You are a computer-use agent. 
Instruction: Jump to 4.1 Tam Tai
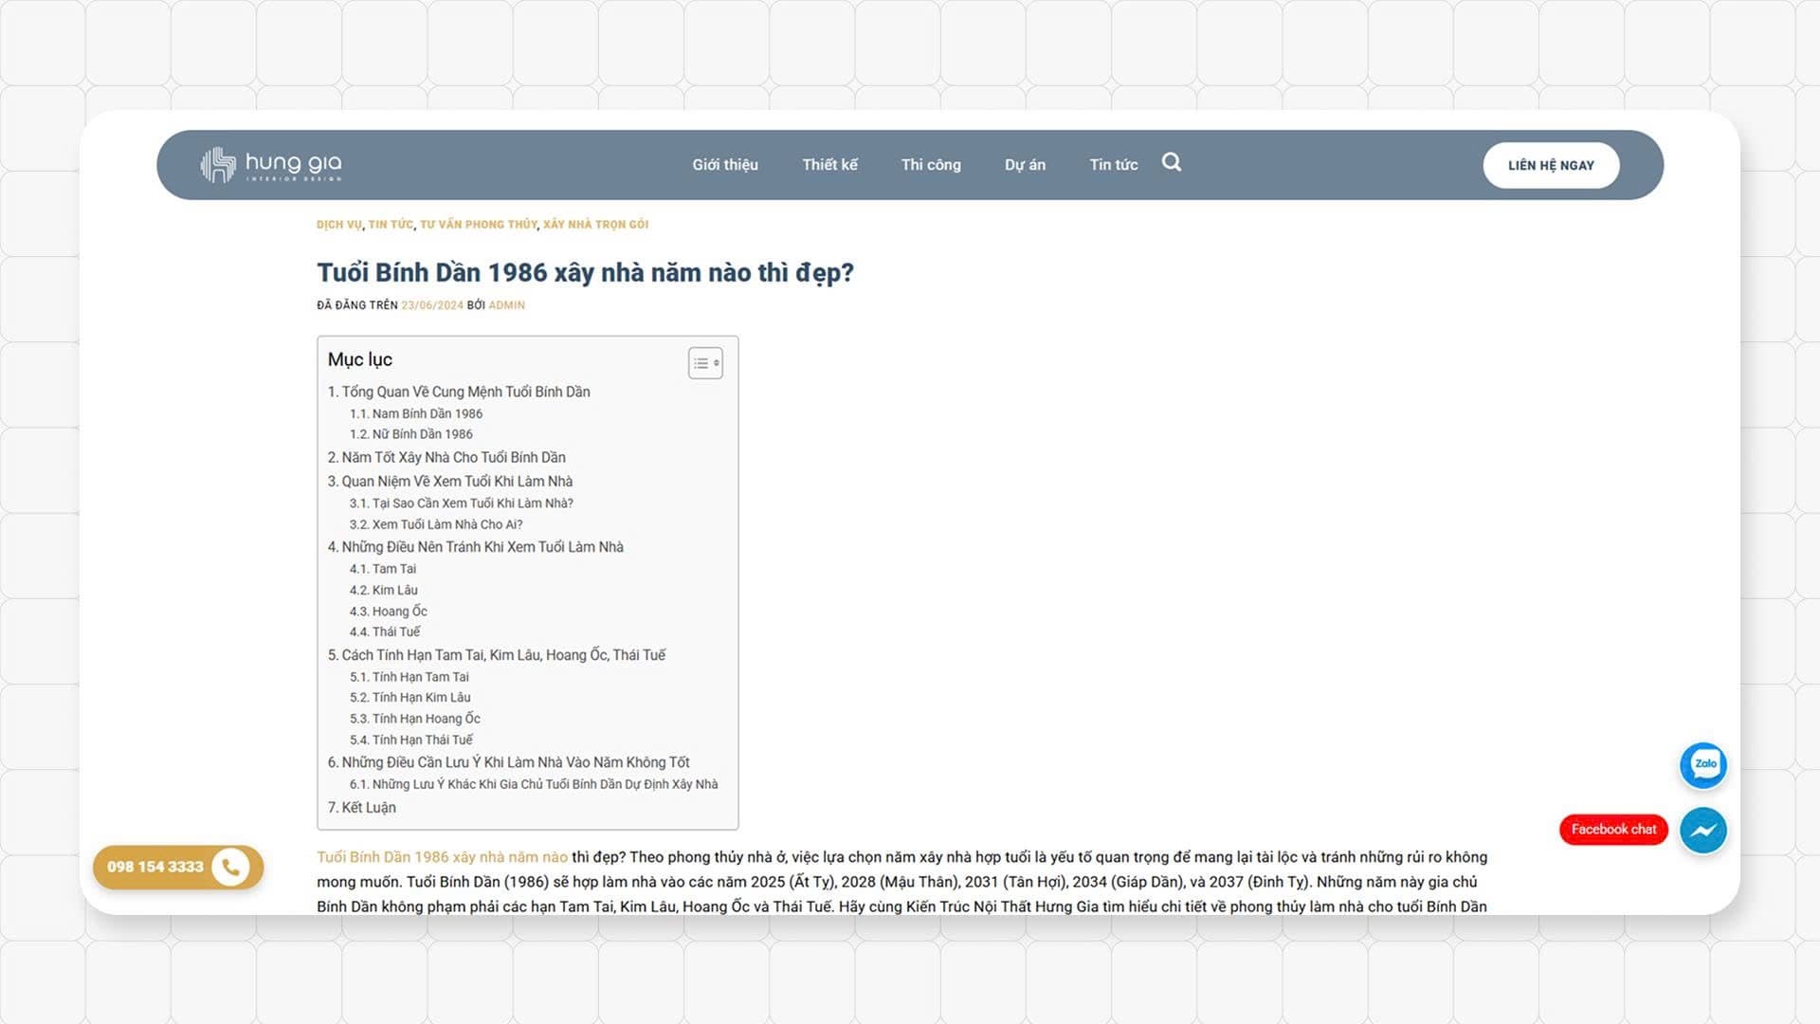click(x=382, y=569)
